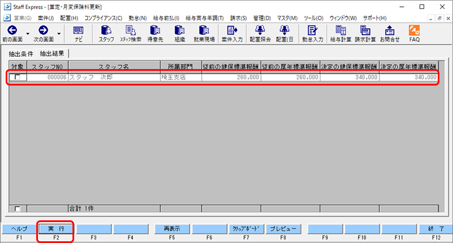Click the 合計 1件 total cell
This screenshot has height=243, width=453.
click(x=114, y=208)
